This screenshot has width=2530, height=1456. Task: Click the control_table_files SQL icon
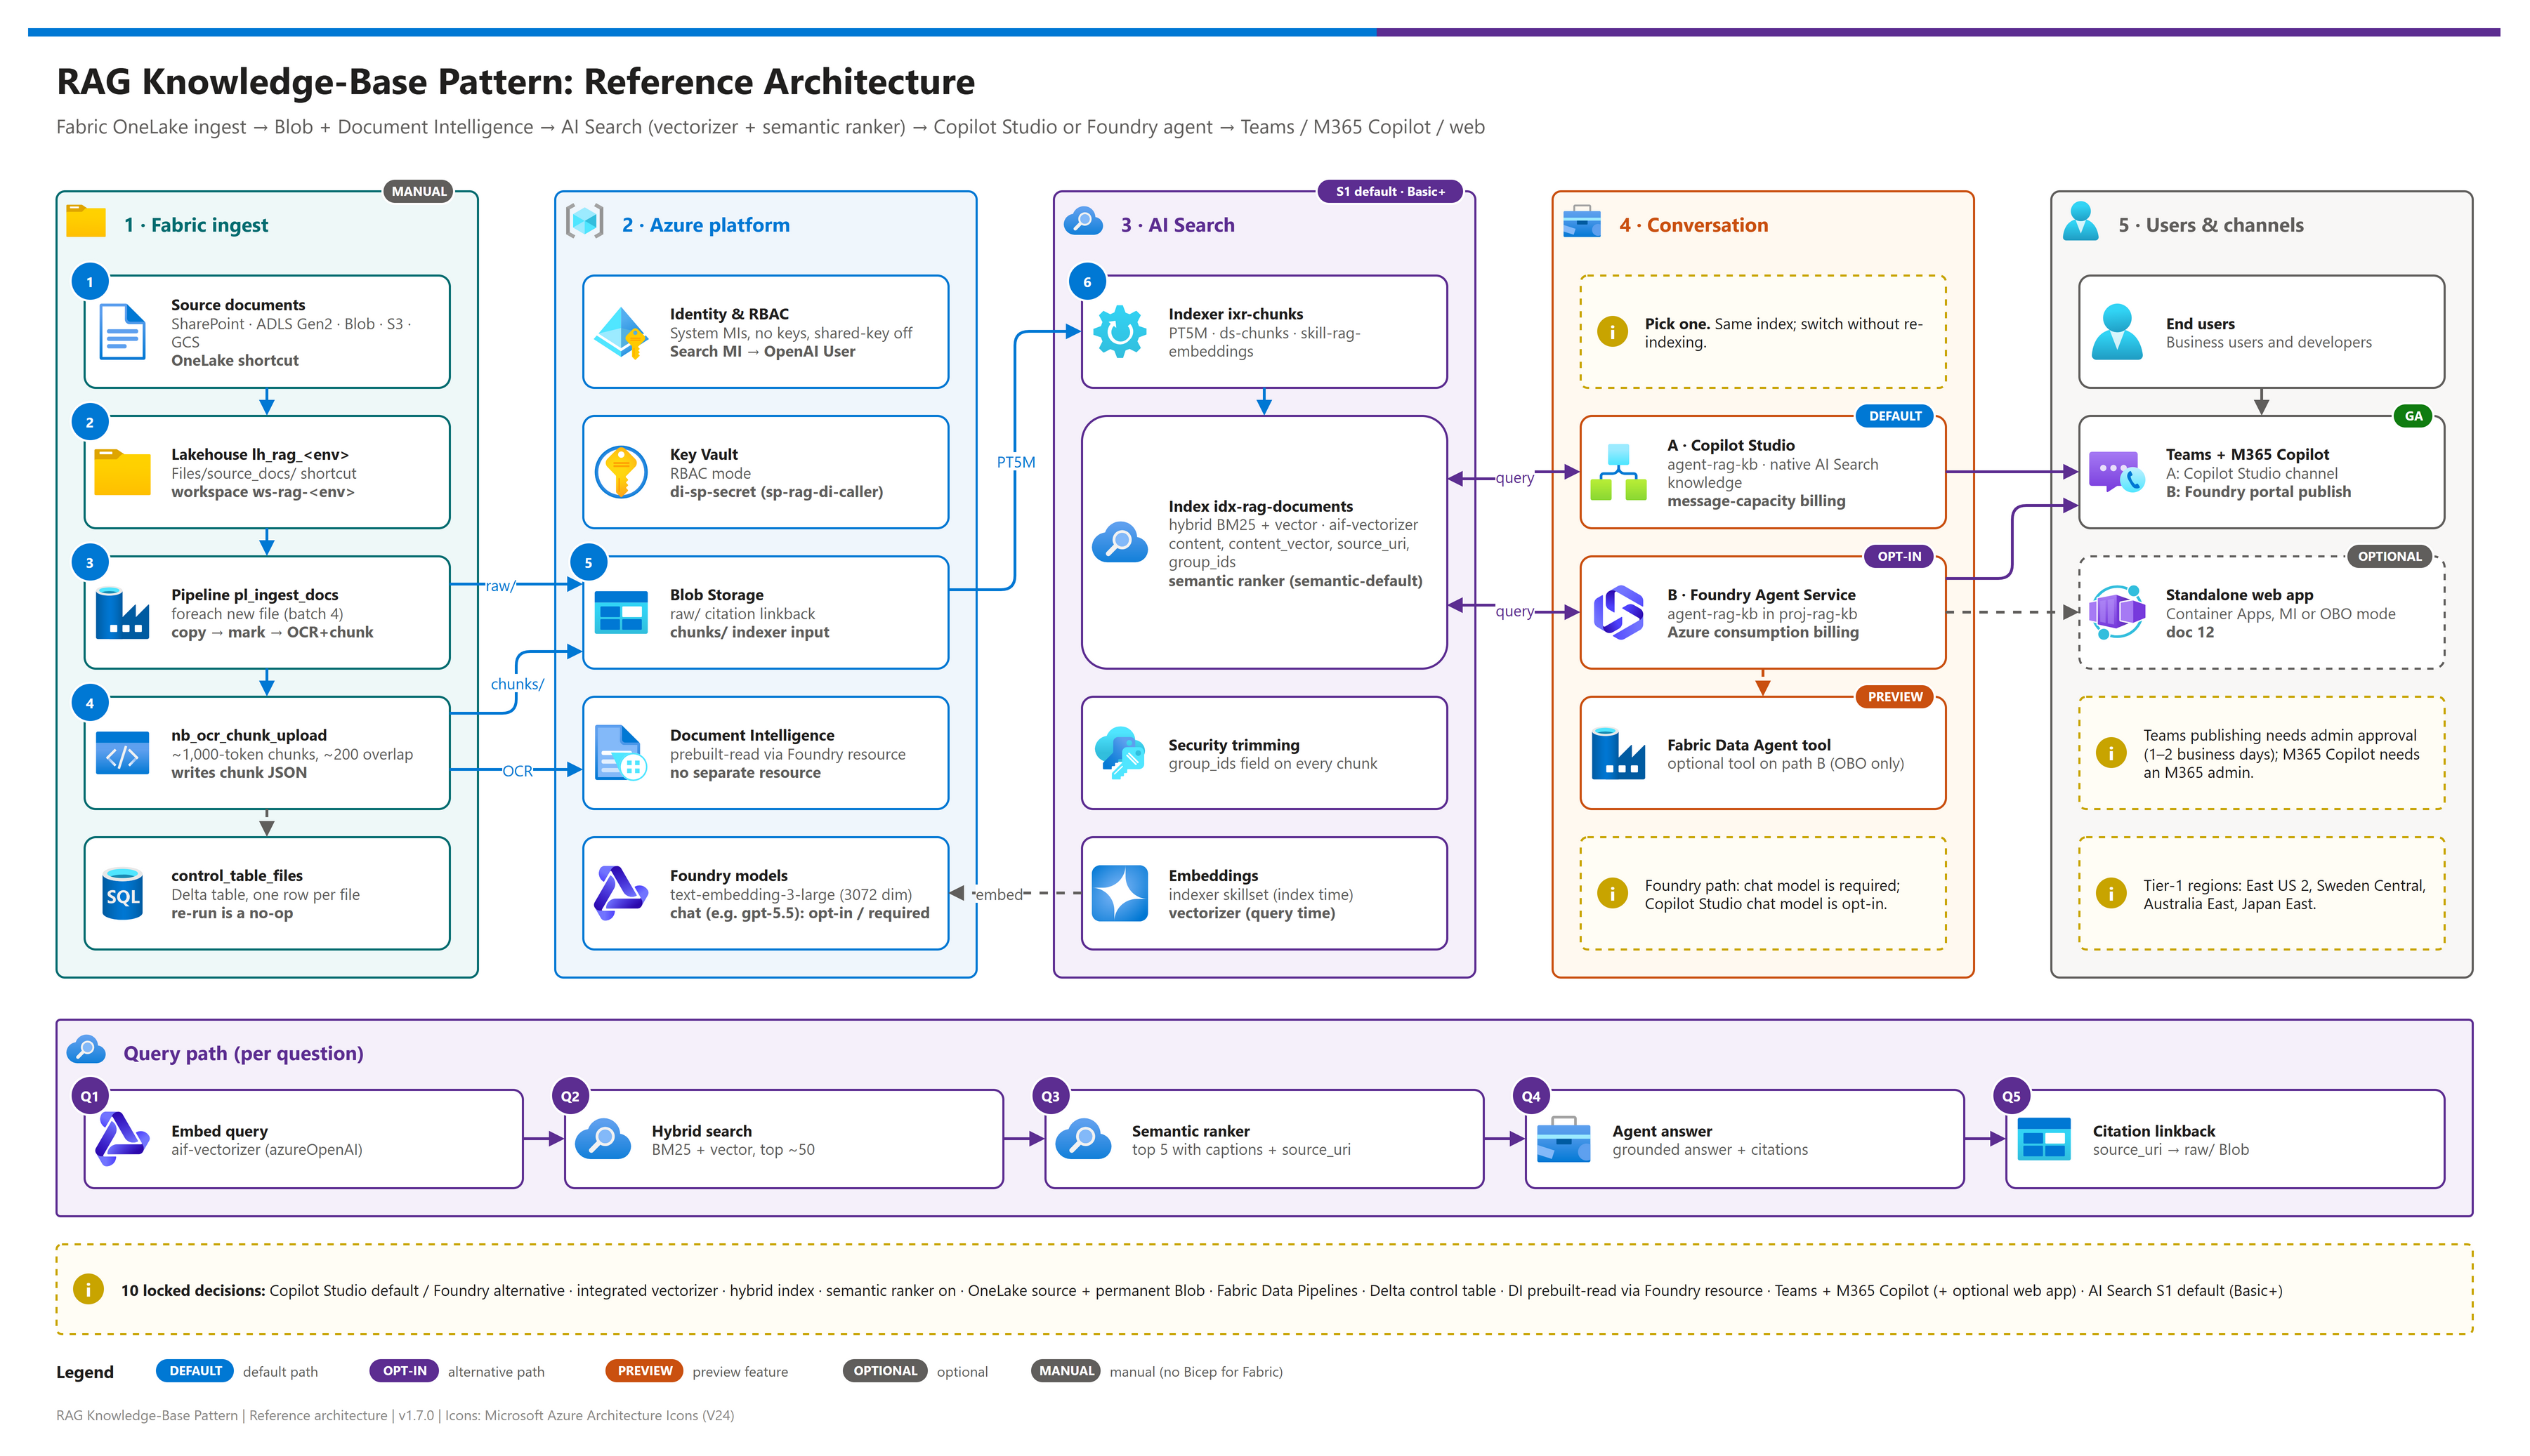[x=122, y=894]
